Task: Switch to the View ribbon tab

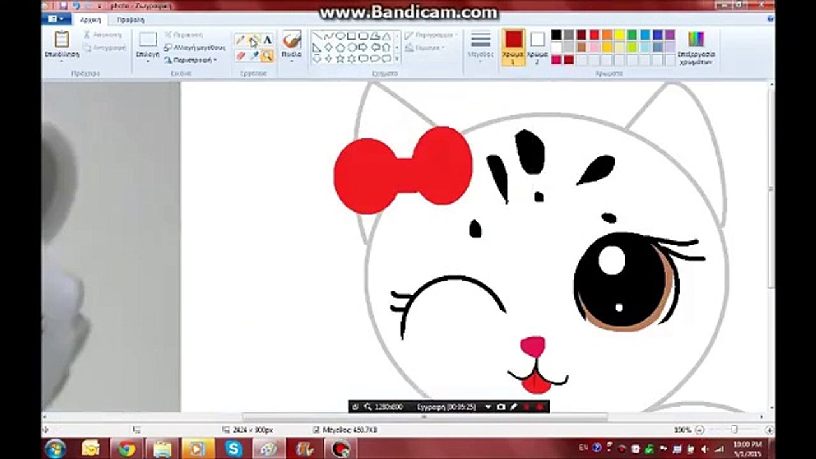Action: (130, 20)
